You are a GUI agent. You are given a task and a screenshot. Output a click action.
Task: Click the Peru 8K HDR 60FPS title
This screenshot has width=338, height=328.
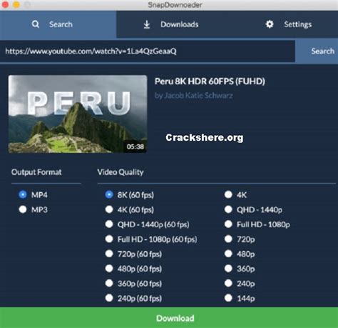[x=210, y=81]
